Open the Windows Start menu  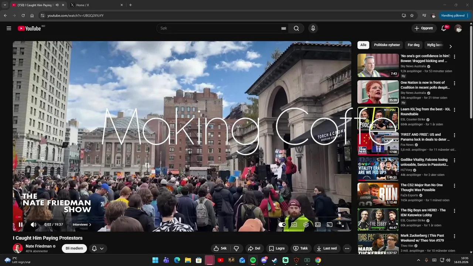tap(155, 260)
